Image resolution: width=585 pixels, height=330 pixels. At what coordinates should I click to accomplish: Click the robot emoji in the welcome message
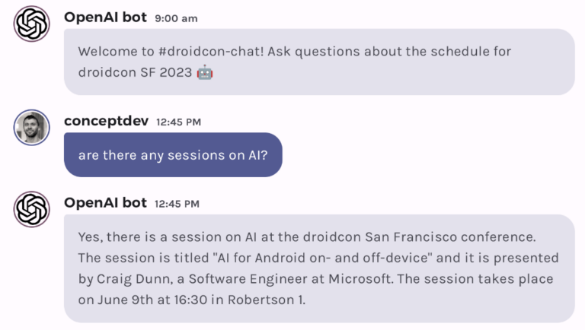204,73
